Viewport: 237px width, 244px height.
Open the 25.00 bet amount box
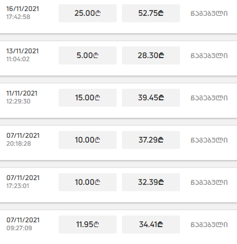[x=88, y=13]
